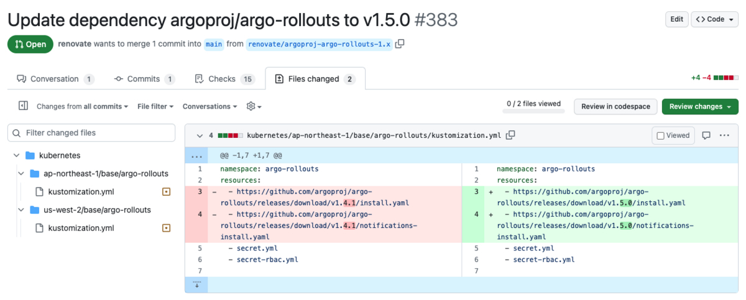Open the Code dropdown button
The width and height of the screenshot is (746, 300).
coord(715,19)
